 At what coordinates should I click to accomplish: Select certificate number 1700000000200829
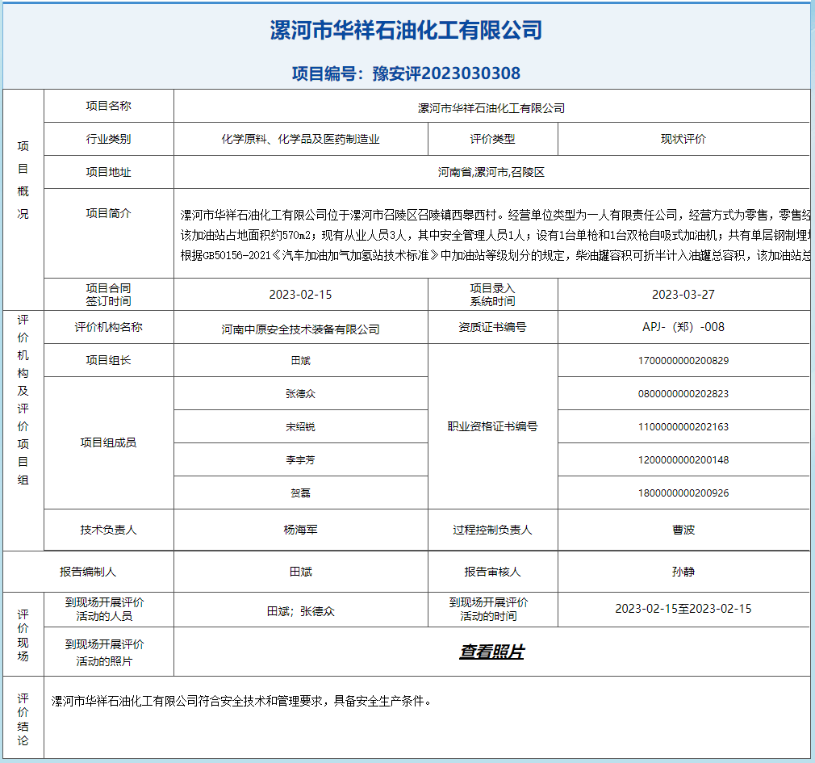(683, 360)
